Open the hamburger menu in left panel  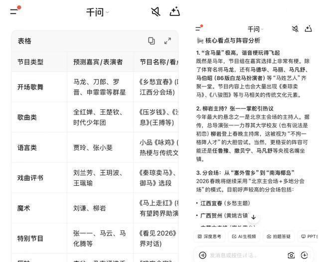click(14, 11)
